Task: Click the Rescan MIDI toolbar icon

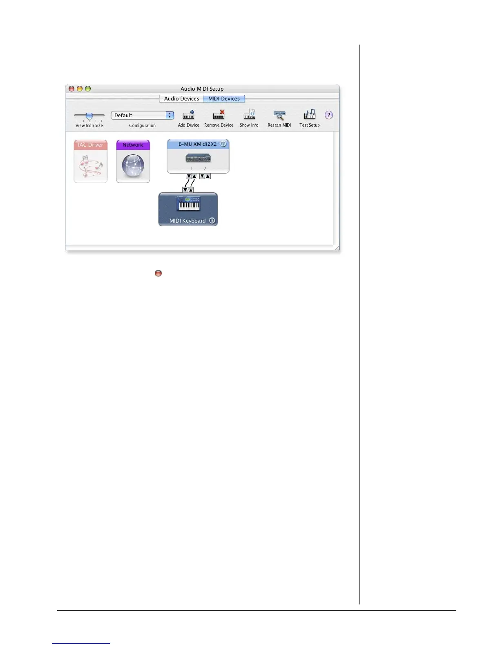Action: (279, 116)
